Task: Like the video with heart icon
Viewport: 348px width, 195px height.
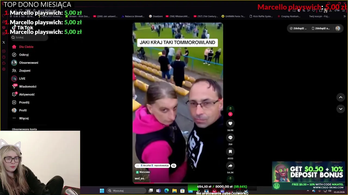Action: pyautogui.click(x=230, y=123)
